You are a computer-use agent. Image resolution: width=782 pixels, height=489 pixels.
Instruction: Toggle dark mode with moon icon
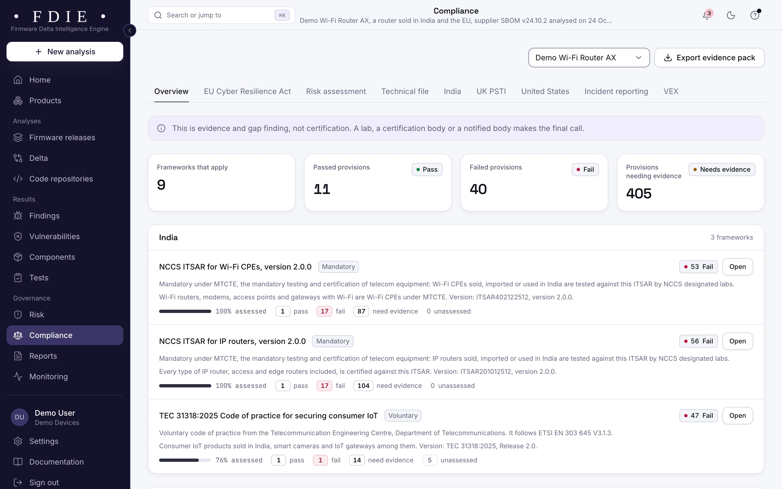[731, 15]
